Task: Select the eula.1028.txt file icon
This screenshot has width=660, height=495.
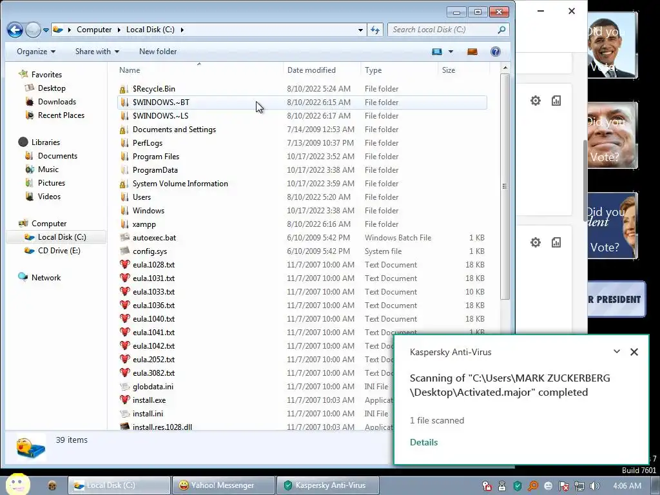Action: pyautogui.click(x=124, y=265)
